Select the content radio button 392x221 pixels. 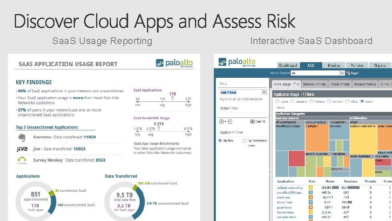[x=329, y=101]
